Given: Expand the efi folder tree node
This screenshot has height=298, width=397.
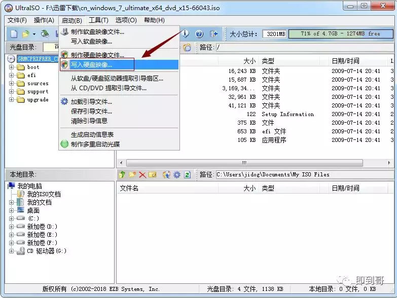Looking at the screenshot, I should click(x=11, y=75).
